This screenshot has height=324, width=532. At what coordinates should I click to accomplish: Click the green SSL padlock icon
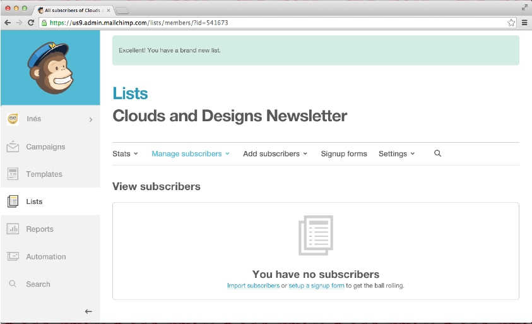pyautogui.click(x=44, y=23)
